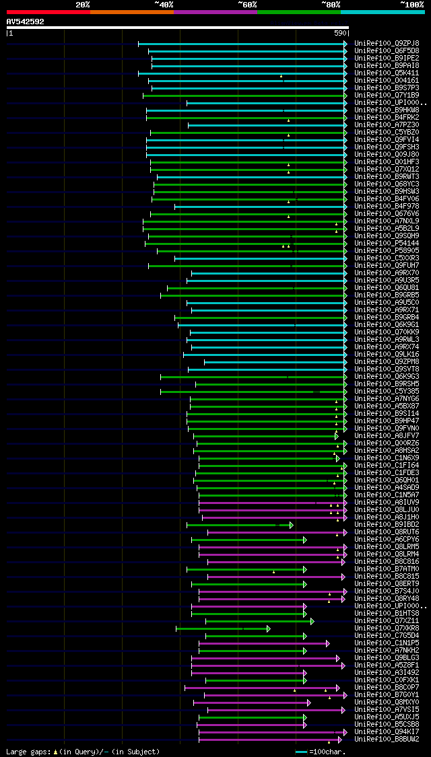Click hit UniRef100_Q8RUT6

coord(387,532)
